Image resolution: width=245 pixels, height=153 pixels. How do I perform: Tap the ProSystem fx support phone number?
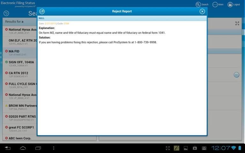[x=145, y=42]
